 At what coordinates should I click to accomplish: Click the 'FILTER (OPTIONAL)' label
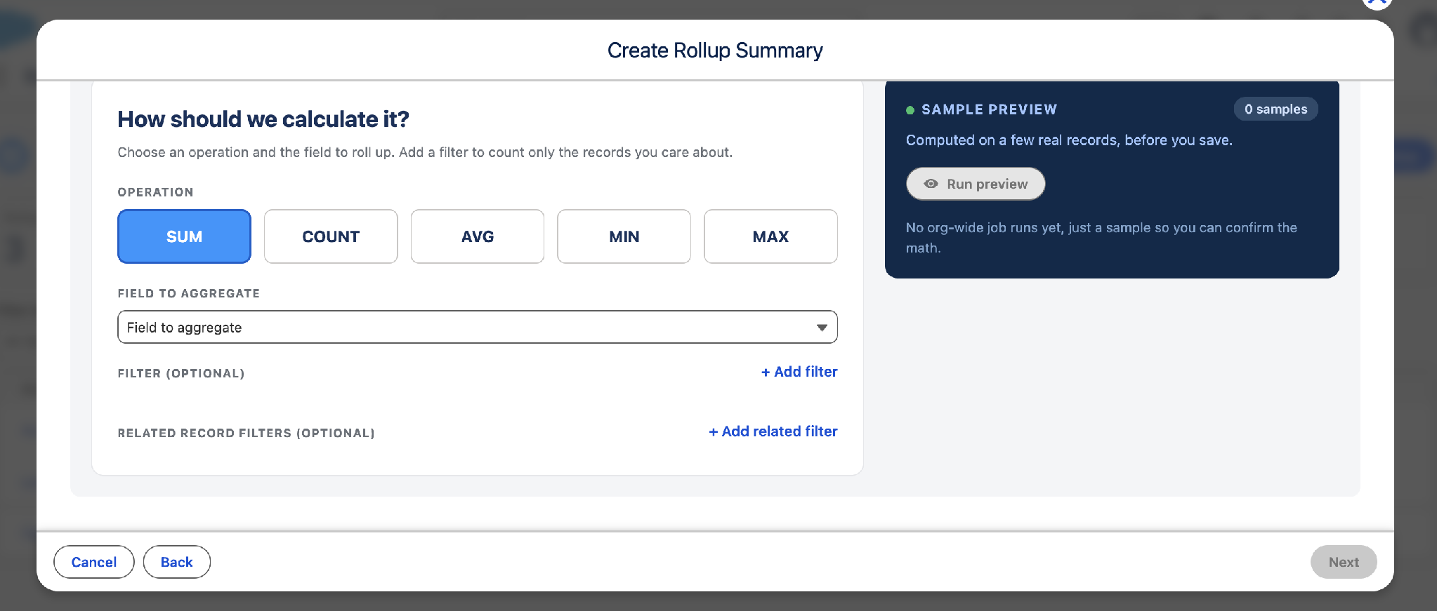pyautogui.click(x=181, y=373)
